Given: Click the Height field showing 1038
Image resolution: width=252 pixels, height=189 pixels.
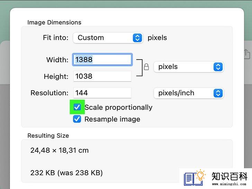Looking at the screenshot, I should click(102, 76).
